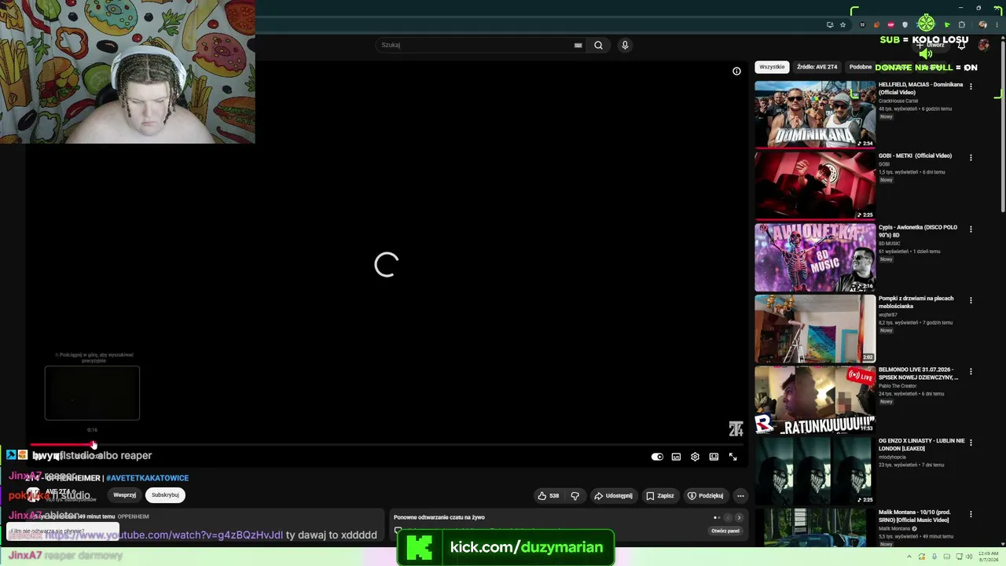Click the red video progress bar scrubber
The image size is (1006, 566).
tap(93, 445)
